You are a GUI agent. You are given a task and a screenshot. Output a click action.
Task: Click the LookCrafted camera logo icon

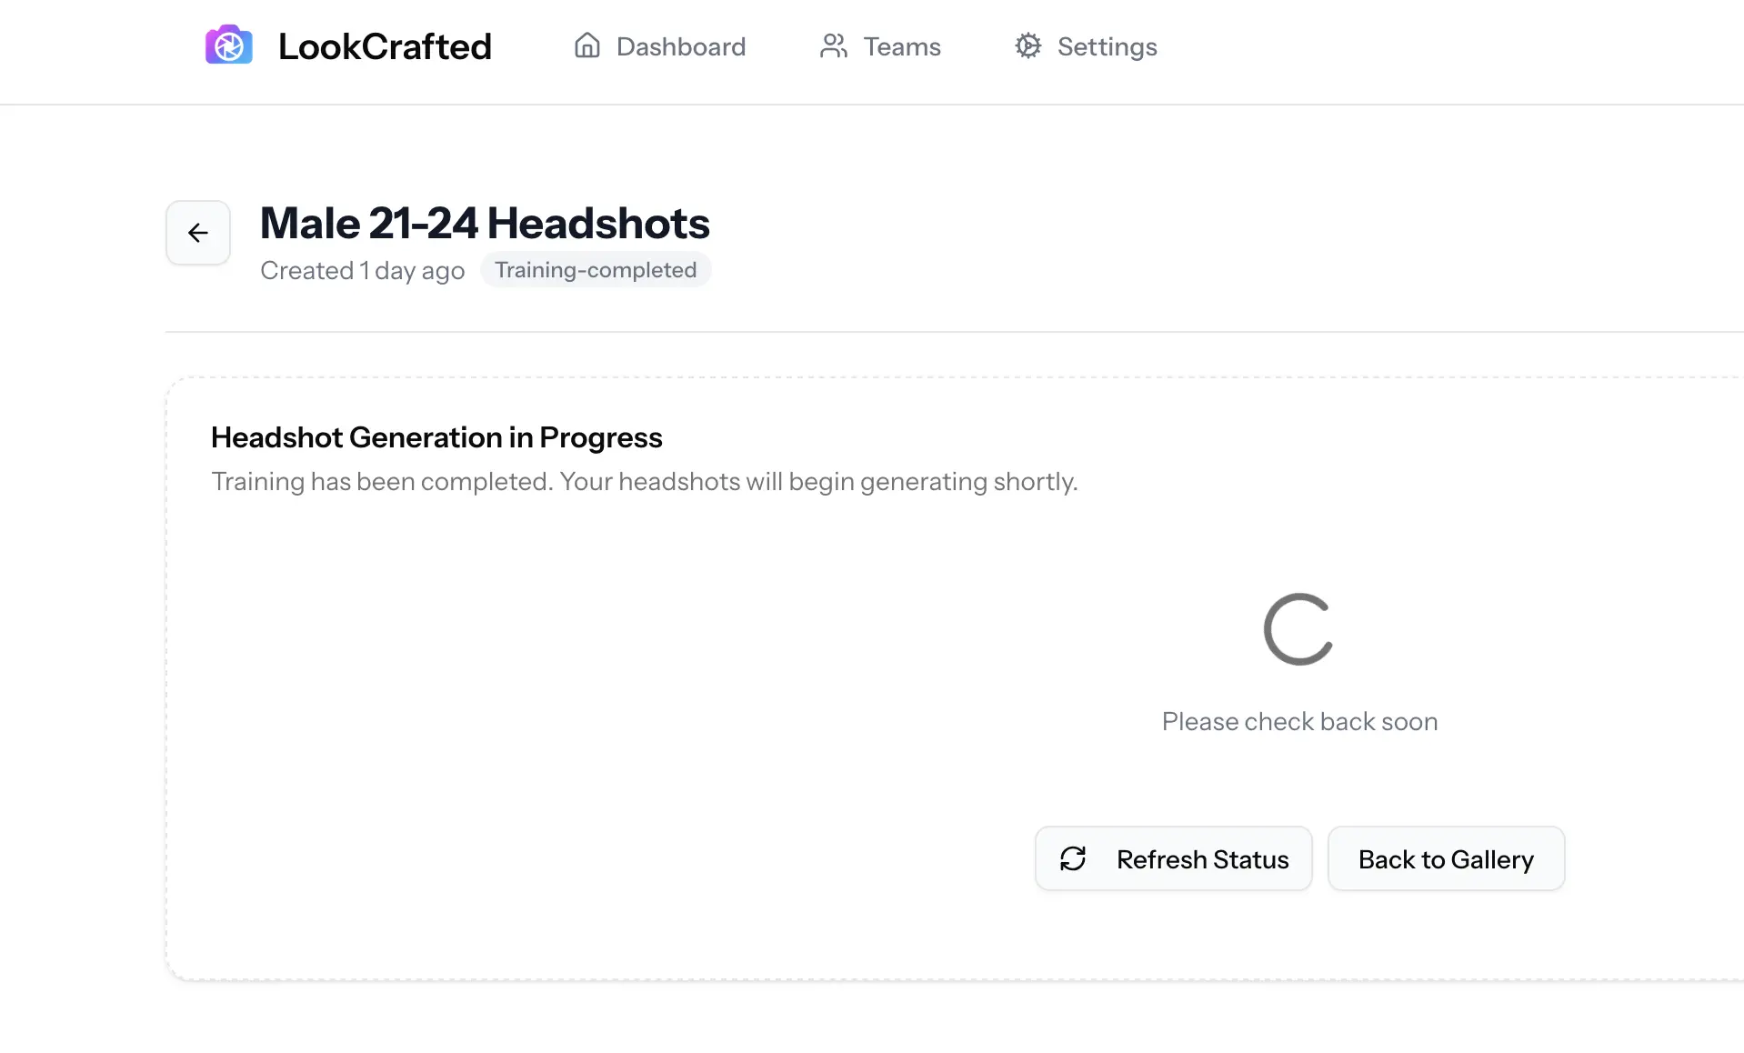point(228,45)
